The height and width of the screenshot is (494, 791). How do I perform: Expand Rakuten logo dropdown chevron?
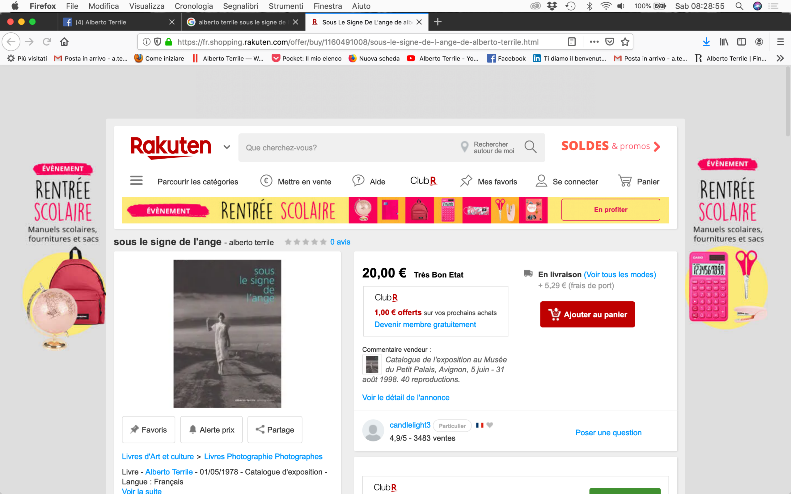click(227, 147)
